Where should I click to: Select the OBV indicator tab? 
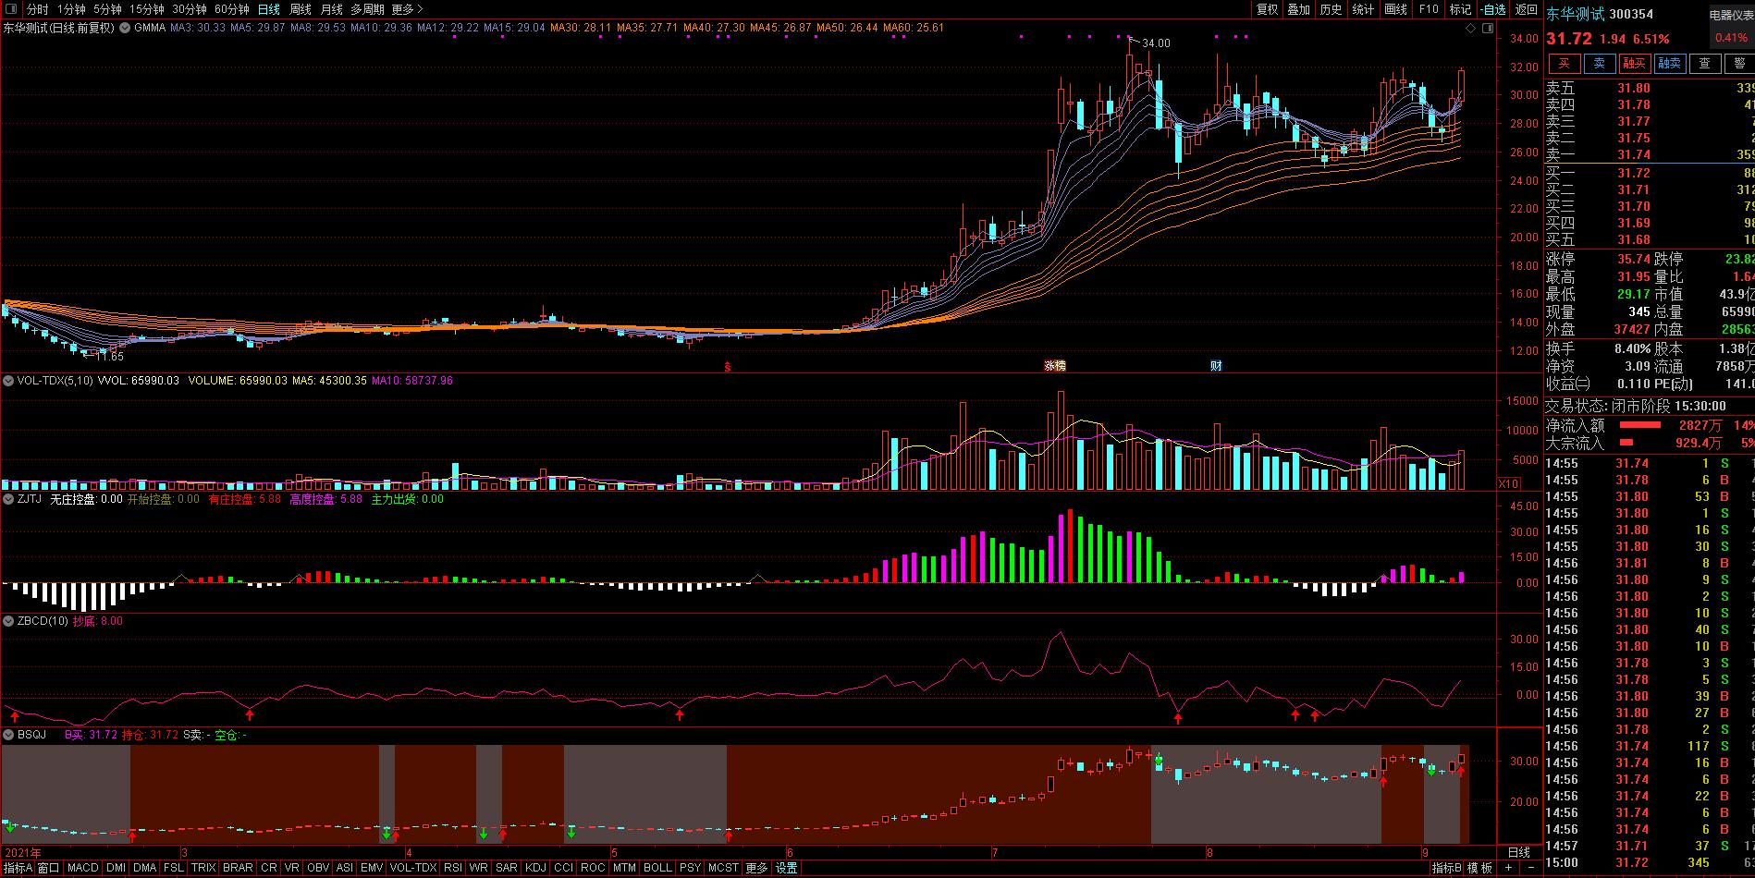[x=318, y=868]
